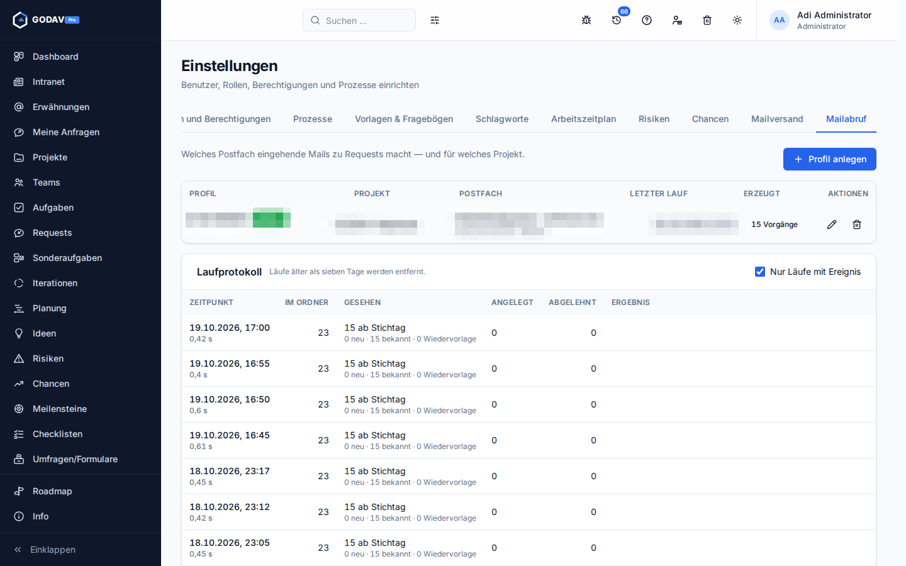Switch to Vorlagen & Fragebögen tab

[404, 119]
